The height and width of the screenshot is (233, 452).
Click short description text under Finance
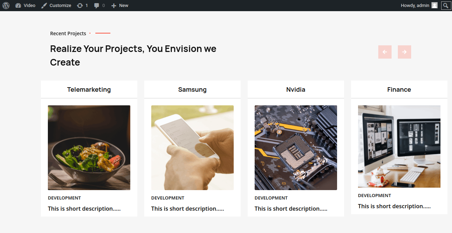pyautogui.click(x=394, y=206)
